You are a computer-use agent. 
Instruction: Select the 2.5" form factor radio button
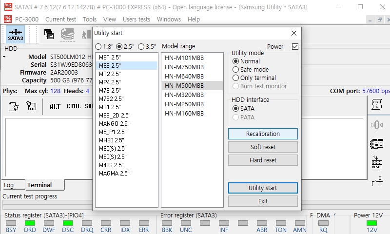point(119,46)
